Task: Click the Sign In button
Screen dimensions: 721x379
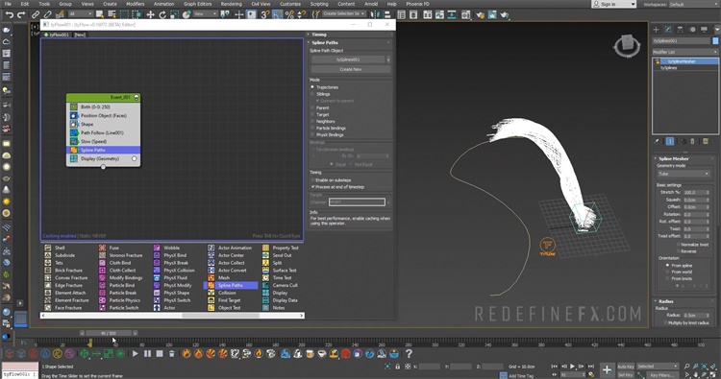Action: click(x=613, y=4)
